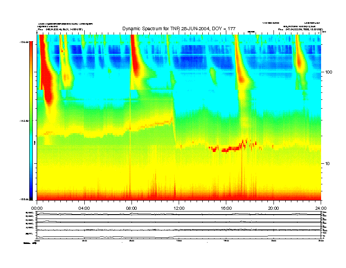Screen dimensions: 346x268
Task: Click the '00:00' time axis label
Action: [37, 208]
